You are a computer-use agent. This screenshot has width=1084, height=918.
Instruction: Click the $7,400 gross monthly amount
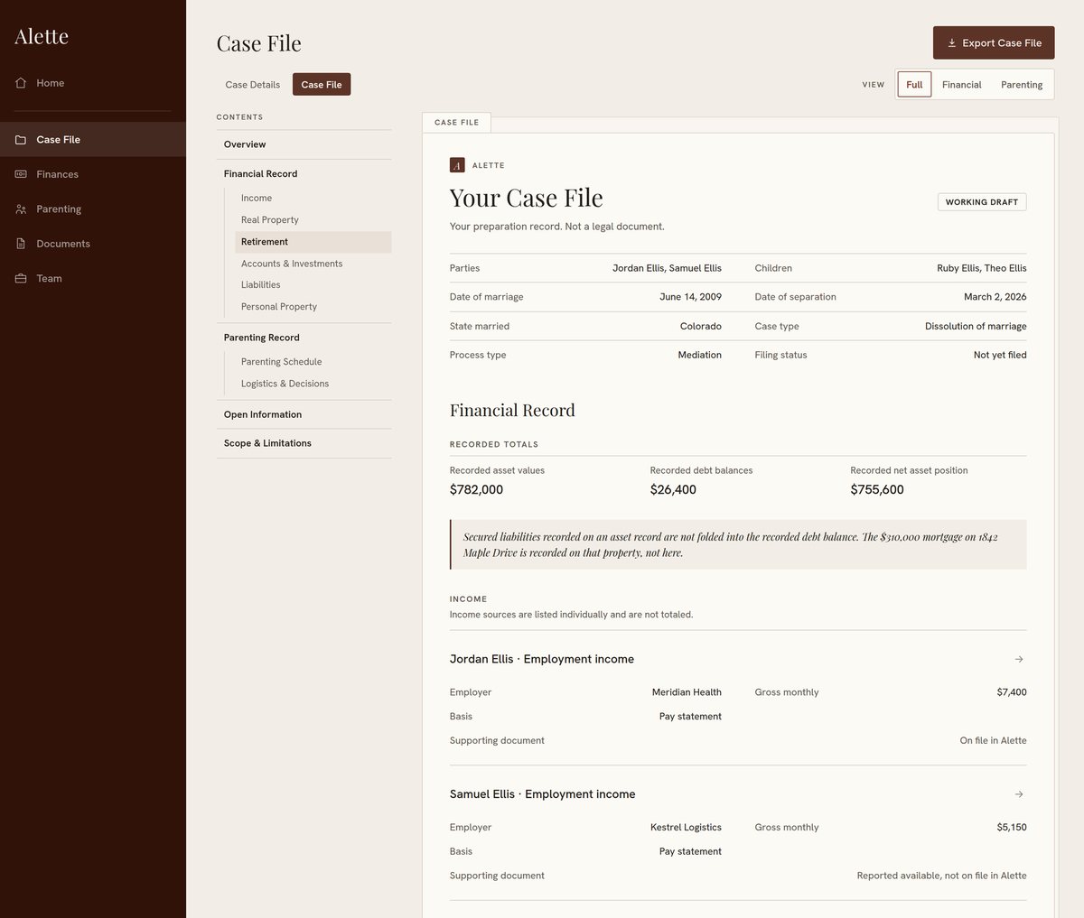[x=1012, y=692]
